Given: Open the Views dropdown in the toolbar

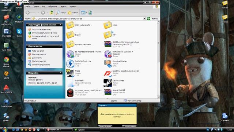Looking at the screenshot, I should 84,12.
